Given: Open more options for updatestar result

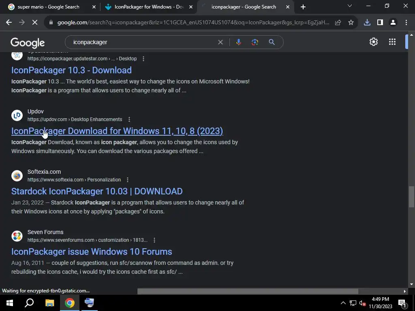Looking at the screenshot, I should click(x=143, y=59).
